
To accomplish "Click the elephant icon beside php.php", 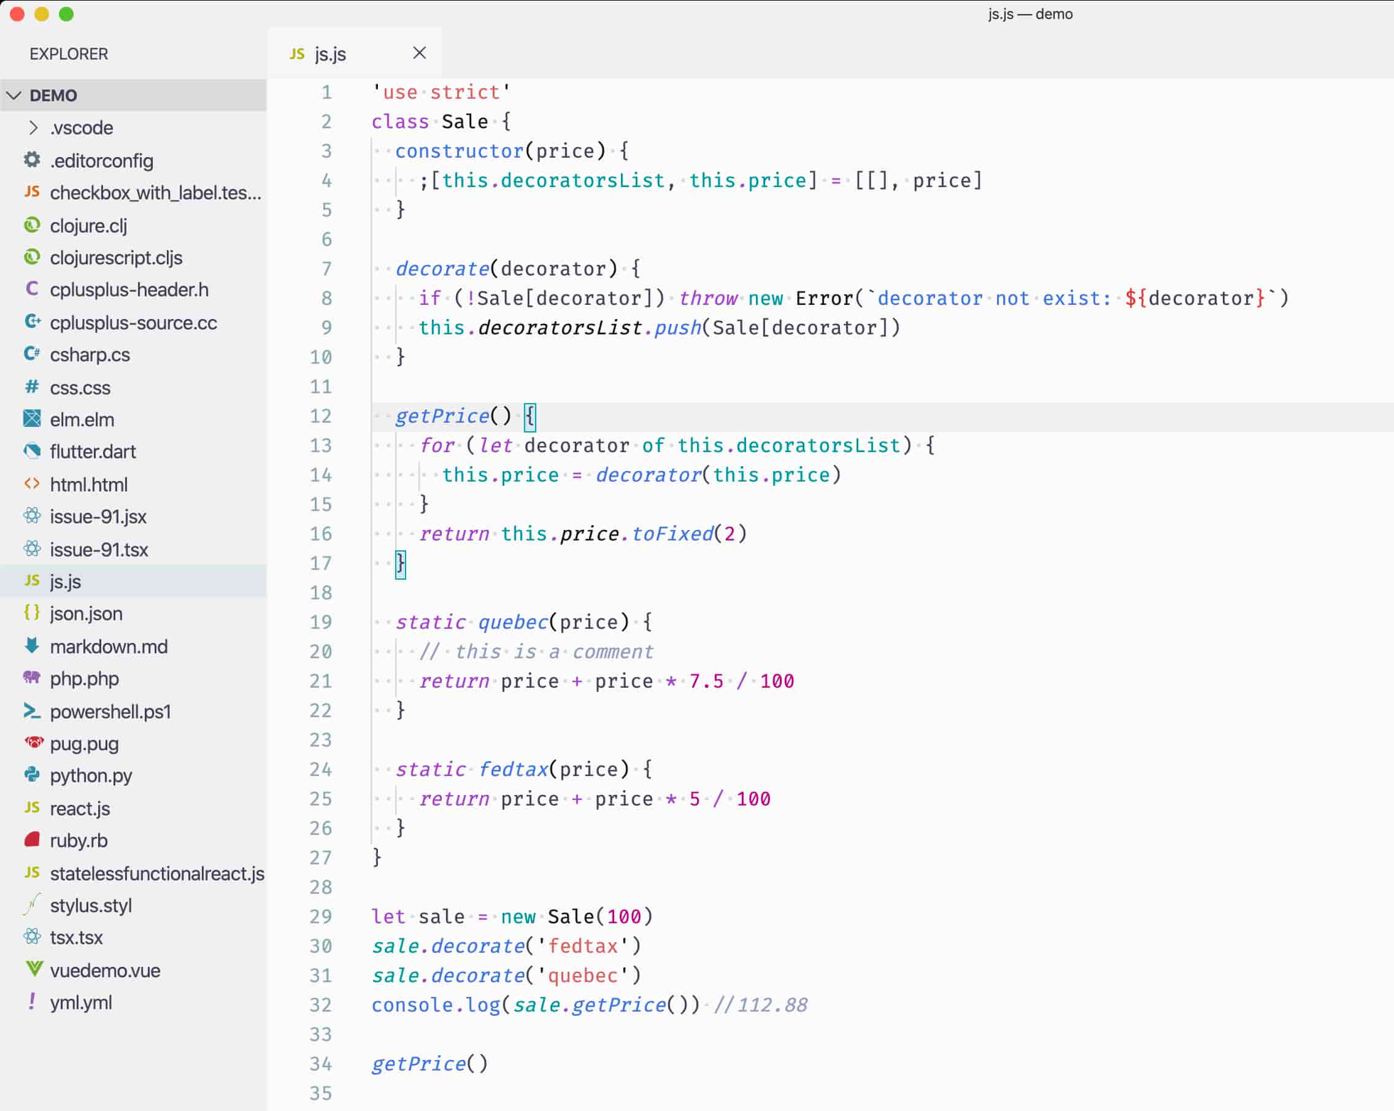I will click(x=32, y=677).
